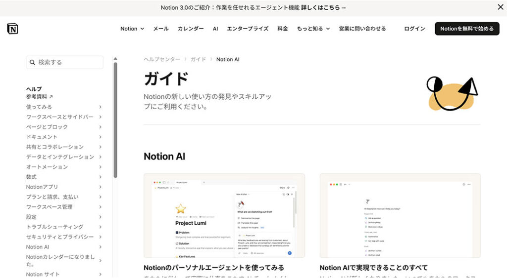Open the Project Lumi guide thumbnail
The height and width of the screenshot is (278, 507).
point(224,215)
